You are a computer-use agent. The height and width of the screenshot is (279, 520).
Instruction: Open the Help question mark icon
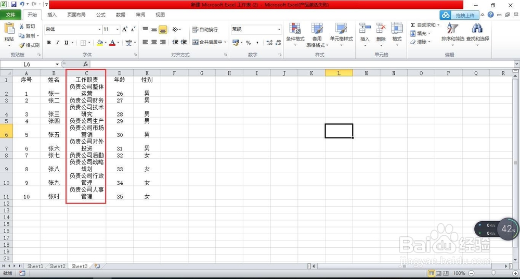pos(491,15)
